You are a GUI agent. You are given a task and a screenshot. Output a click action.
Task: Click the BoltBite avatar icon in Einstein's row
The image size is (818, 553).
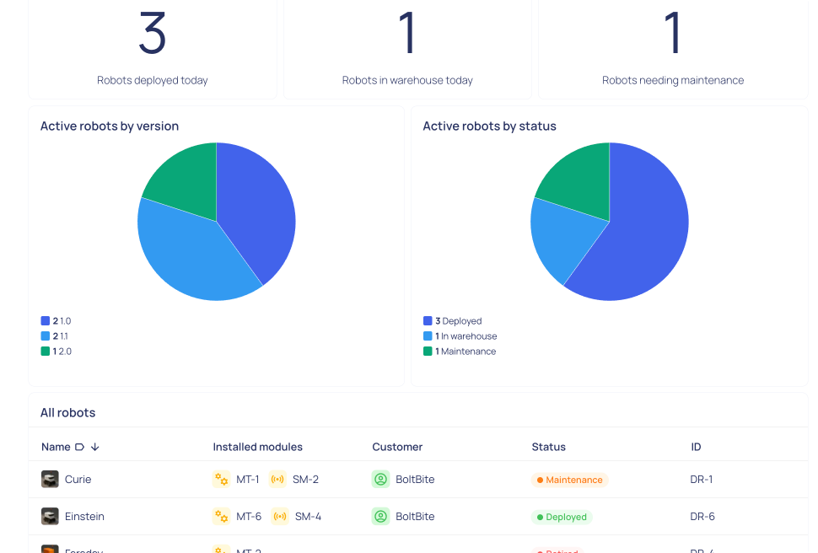pos(379,516)
